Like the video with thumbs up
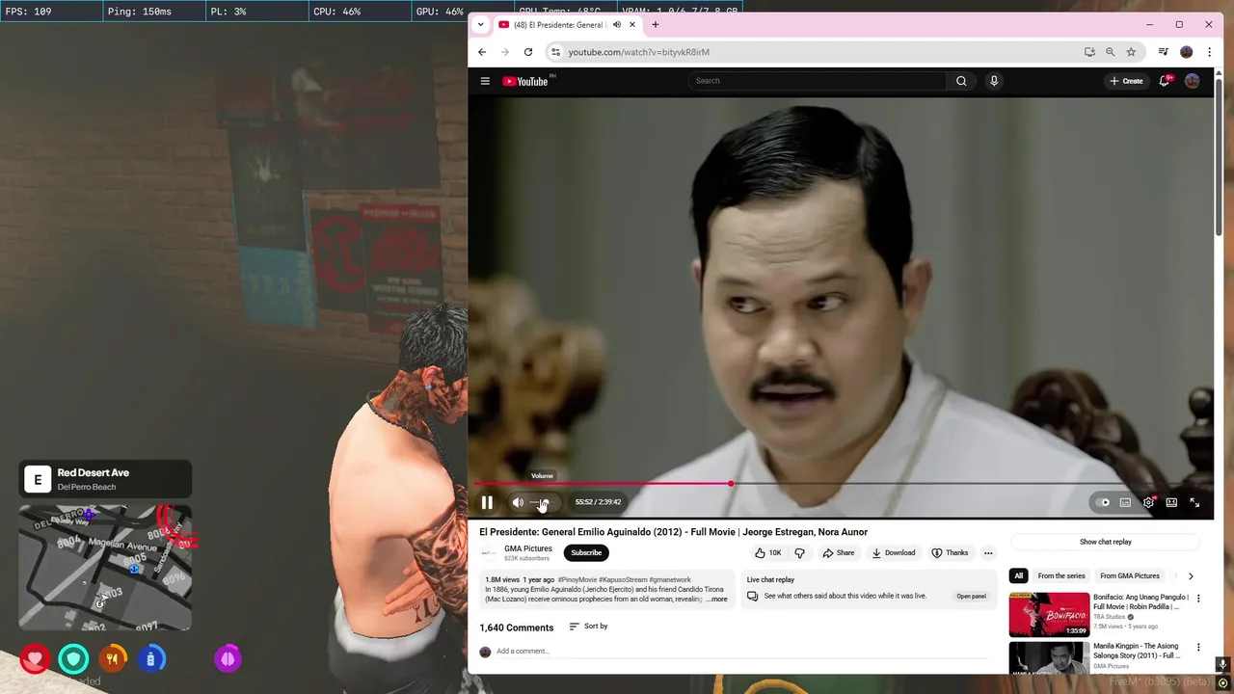This screenshot has height=694, width=1234. (768, 552)
